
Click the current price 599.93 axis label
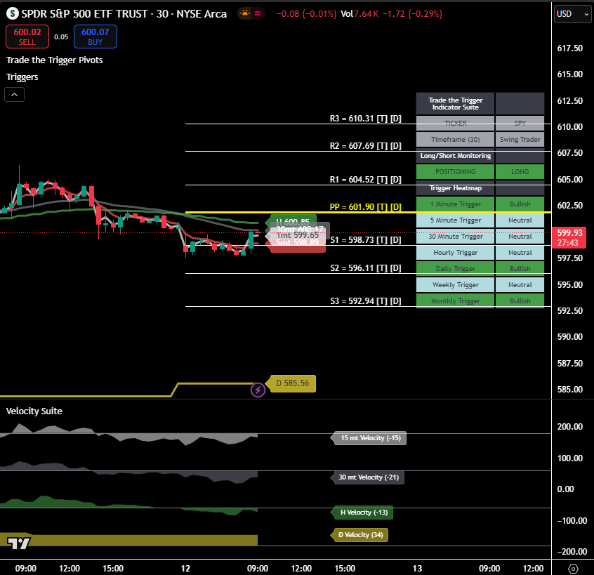pyautogui.click(x=569, y=237)
